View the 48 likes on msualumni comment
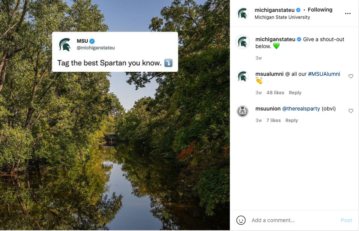Viewport: 359px width, 231px height. coord(275,93)
